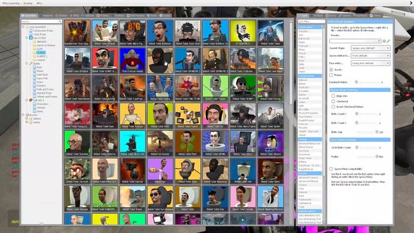Collapse the Builder tree node
414x233 pixels.
click(27, 63)
